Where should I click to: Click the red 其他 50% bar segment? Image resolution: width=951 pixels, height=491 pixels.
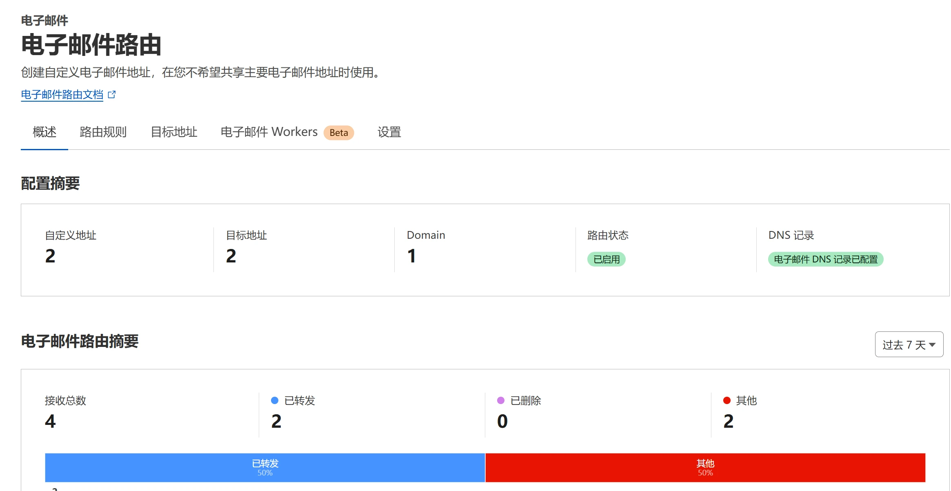[705, 468]
